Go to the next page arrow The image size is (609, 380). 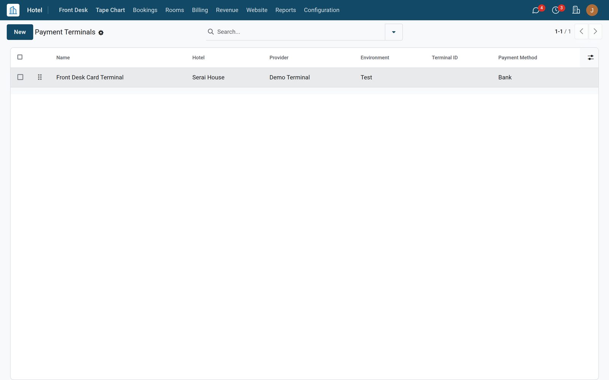coord(595,32)
